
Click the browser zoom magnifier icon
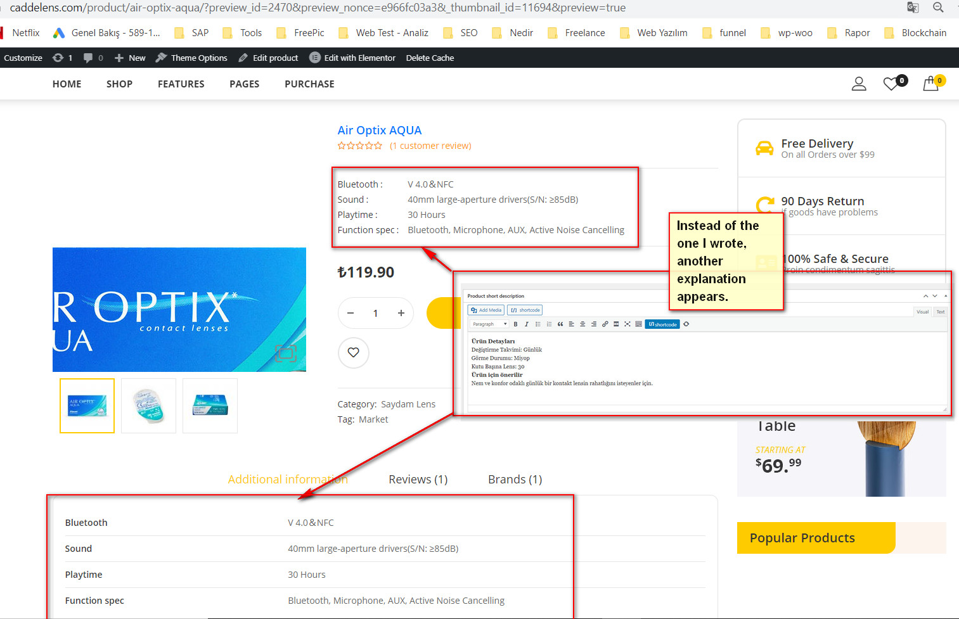[x=938, y=8]
